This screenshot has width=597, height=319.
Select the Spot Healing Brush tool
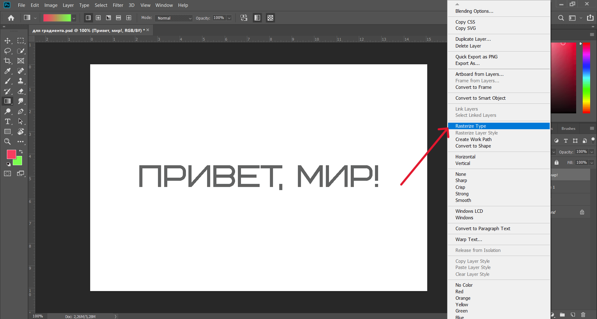tap(21, 71)
